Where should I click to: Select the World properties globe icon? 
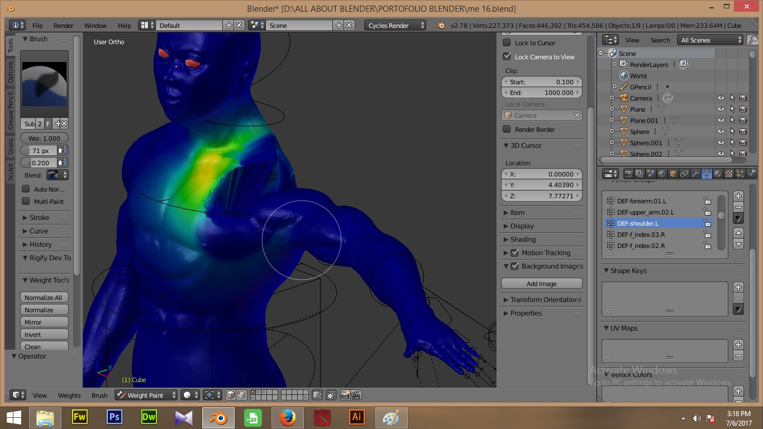[x=662, y=174]
